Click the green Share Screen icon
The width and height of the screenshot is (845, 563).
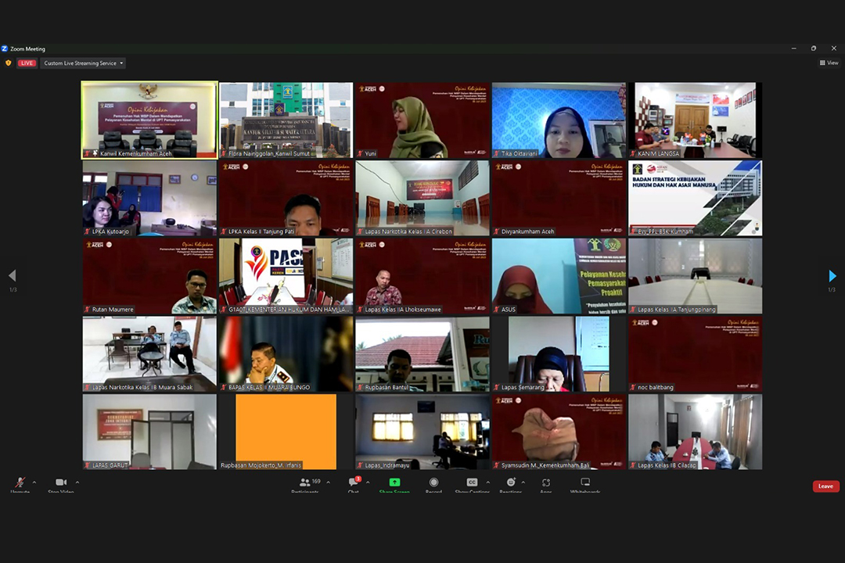(394, 483)
